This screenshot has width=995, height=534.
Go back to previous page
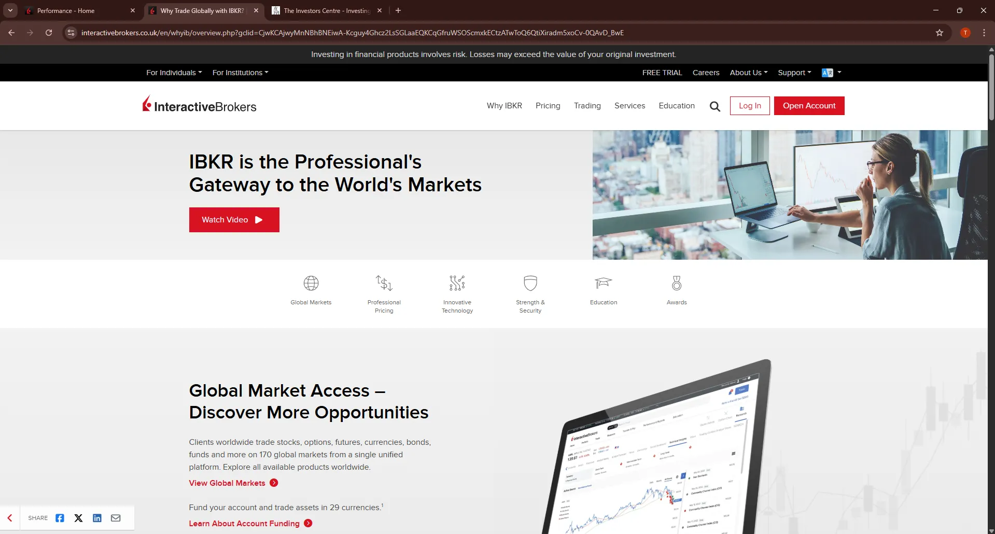[x=11, y=33]
